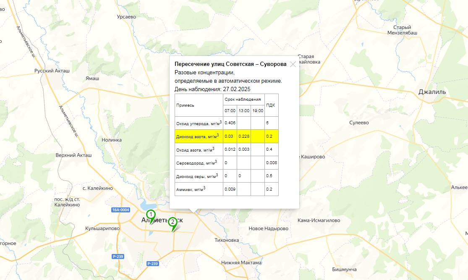
Task: Select the Урсаево village label
Action: 126,17
